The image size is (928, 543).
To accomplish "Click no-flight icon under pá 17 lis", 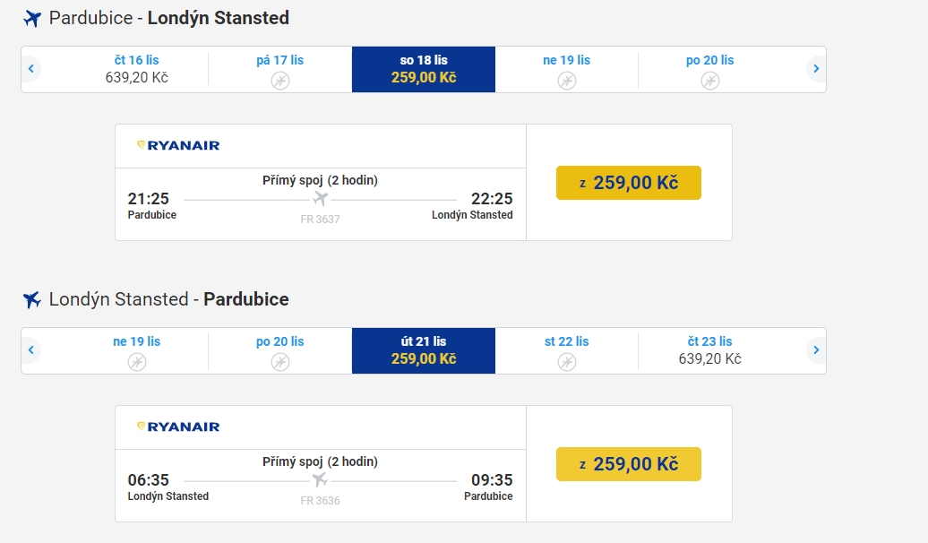I will point(280,81).
